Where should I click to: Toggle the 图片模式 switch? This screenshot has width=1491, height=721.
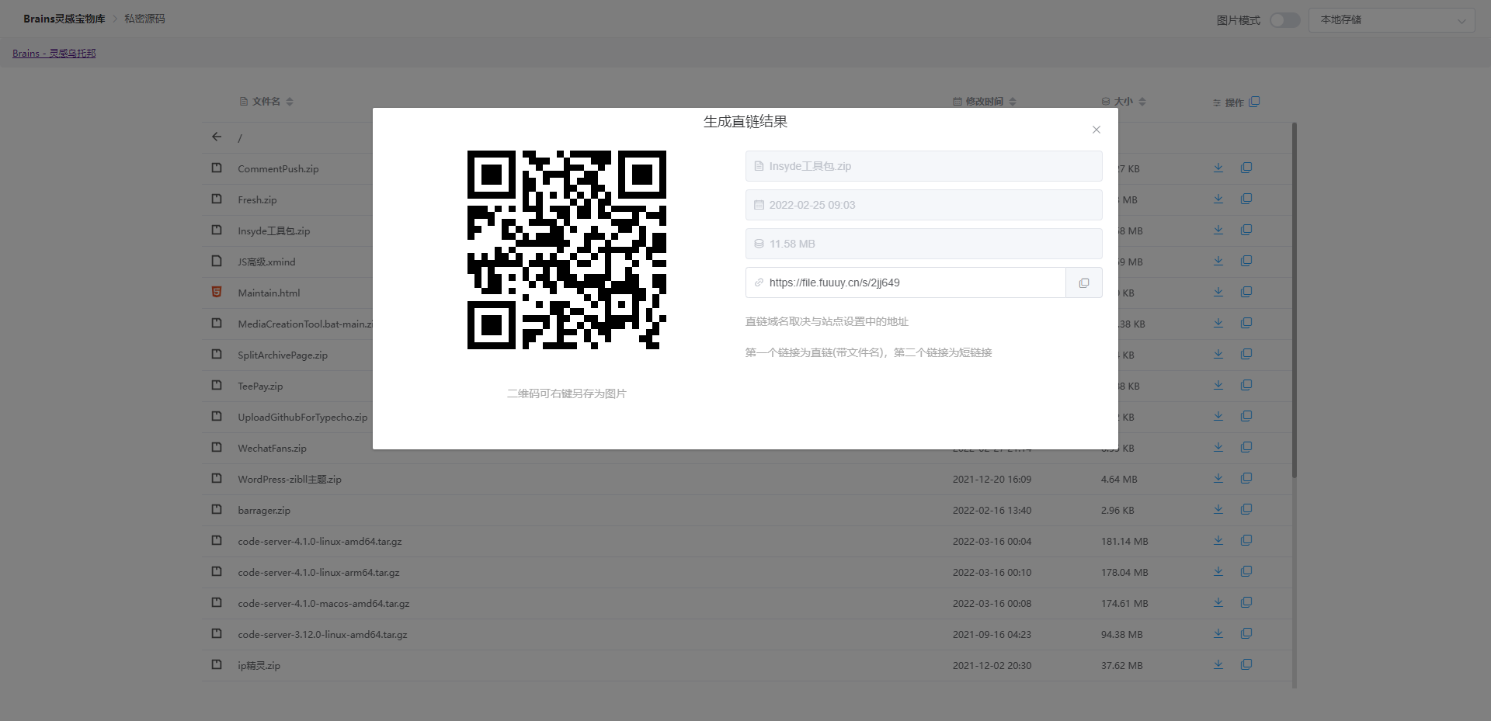click(x=1285, y=20)
